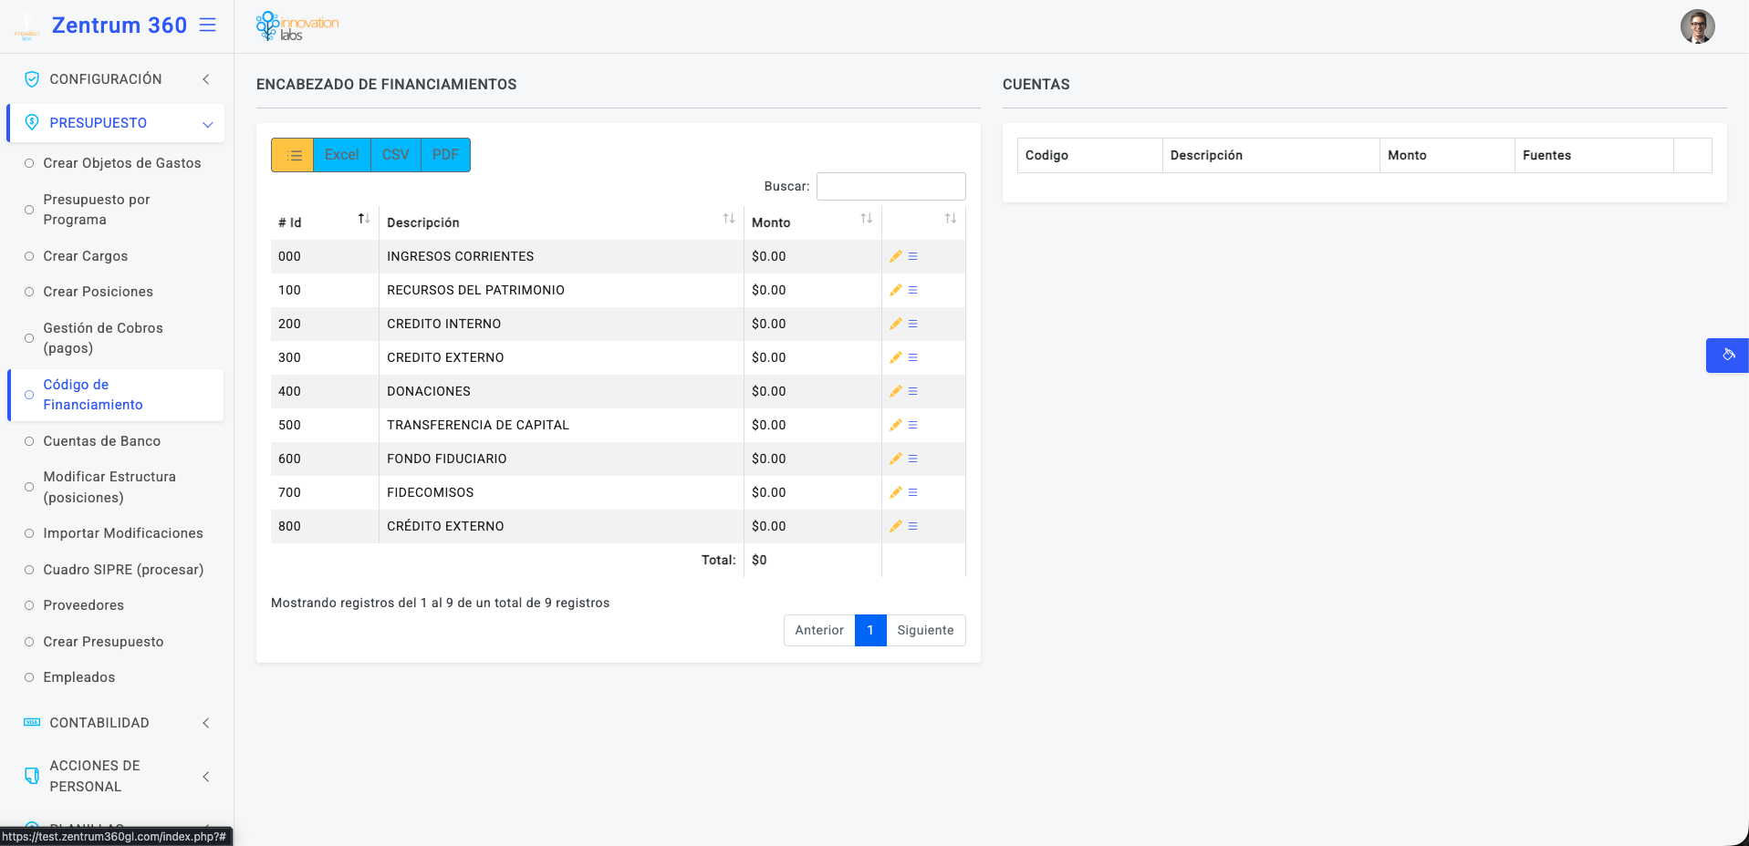The height and width of the screenshot is (846, 1749).
Task: Expand the ACCIONES DE PERSONAL section
Action: [117, 776]
